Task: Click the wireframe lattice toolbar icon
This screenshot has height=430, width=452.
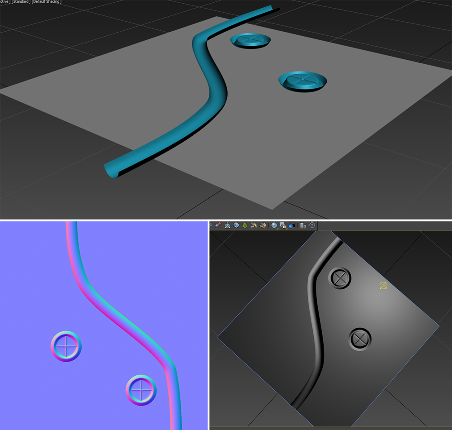Action: 227,225
